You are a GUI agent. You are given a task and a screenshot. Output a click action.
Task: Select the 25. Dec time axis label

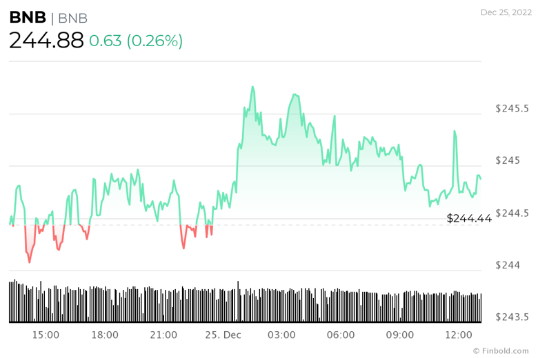coord(223,335)
